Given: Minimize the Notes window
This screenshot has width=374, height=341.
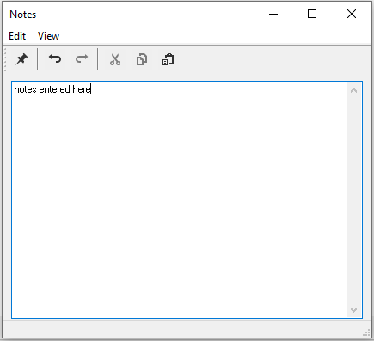Looking at the screenshot, I should pos(273,14).
